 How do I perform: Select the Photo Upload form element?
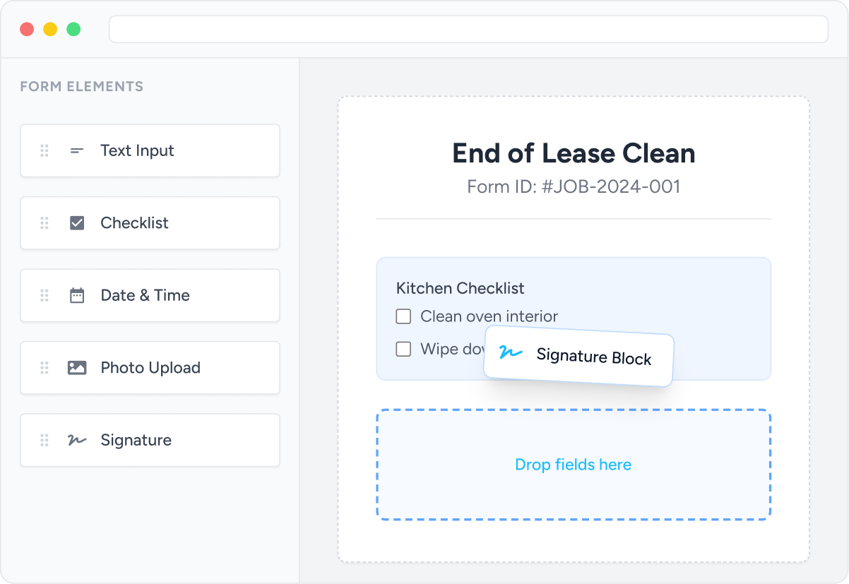click(150, 368)
